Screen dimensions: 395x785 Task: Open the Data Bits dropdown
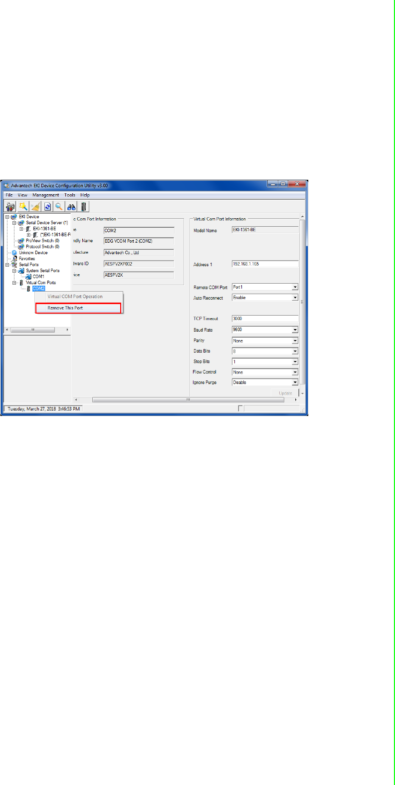(295, 352)
